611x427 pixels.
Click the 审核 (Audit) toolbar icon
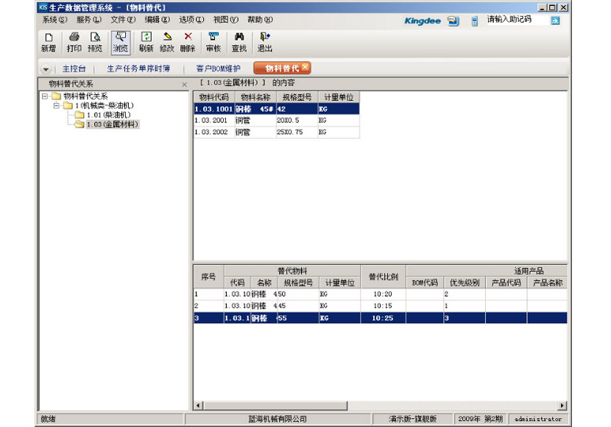click(213, 41)
